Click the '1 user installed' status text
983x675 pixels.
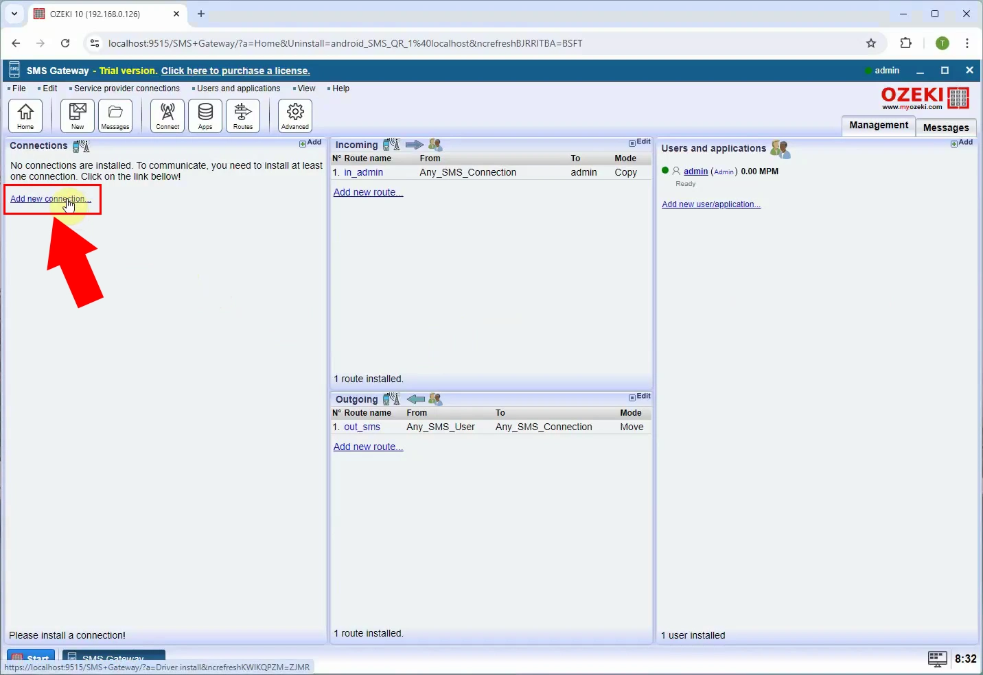click(693, 635)
